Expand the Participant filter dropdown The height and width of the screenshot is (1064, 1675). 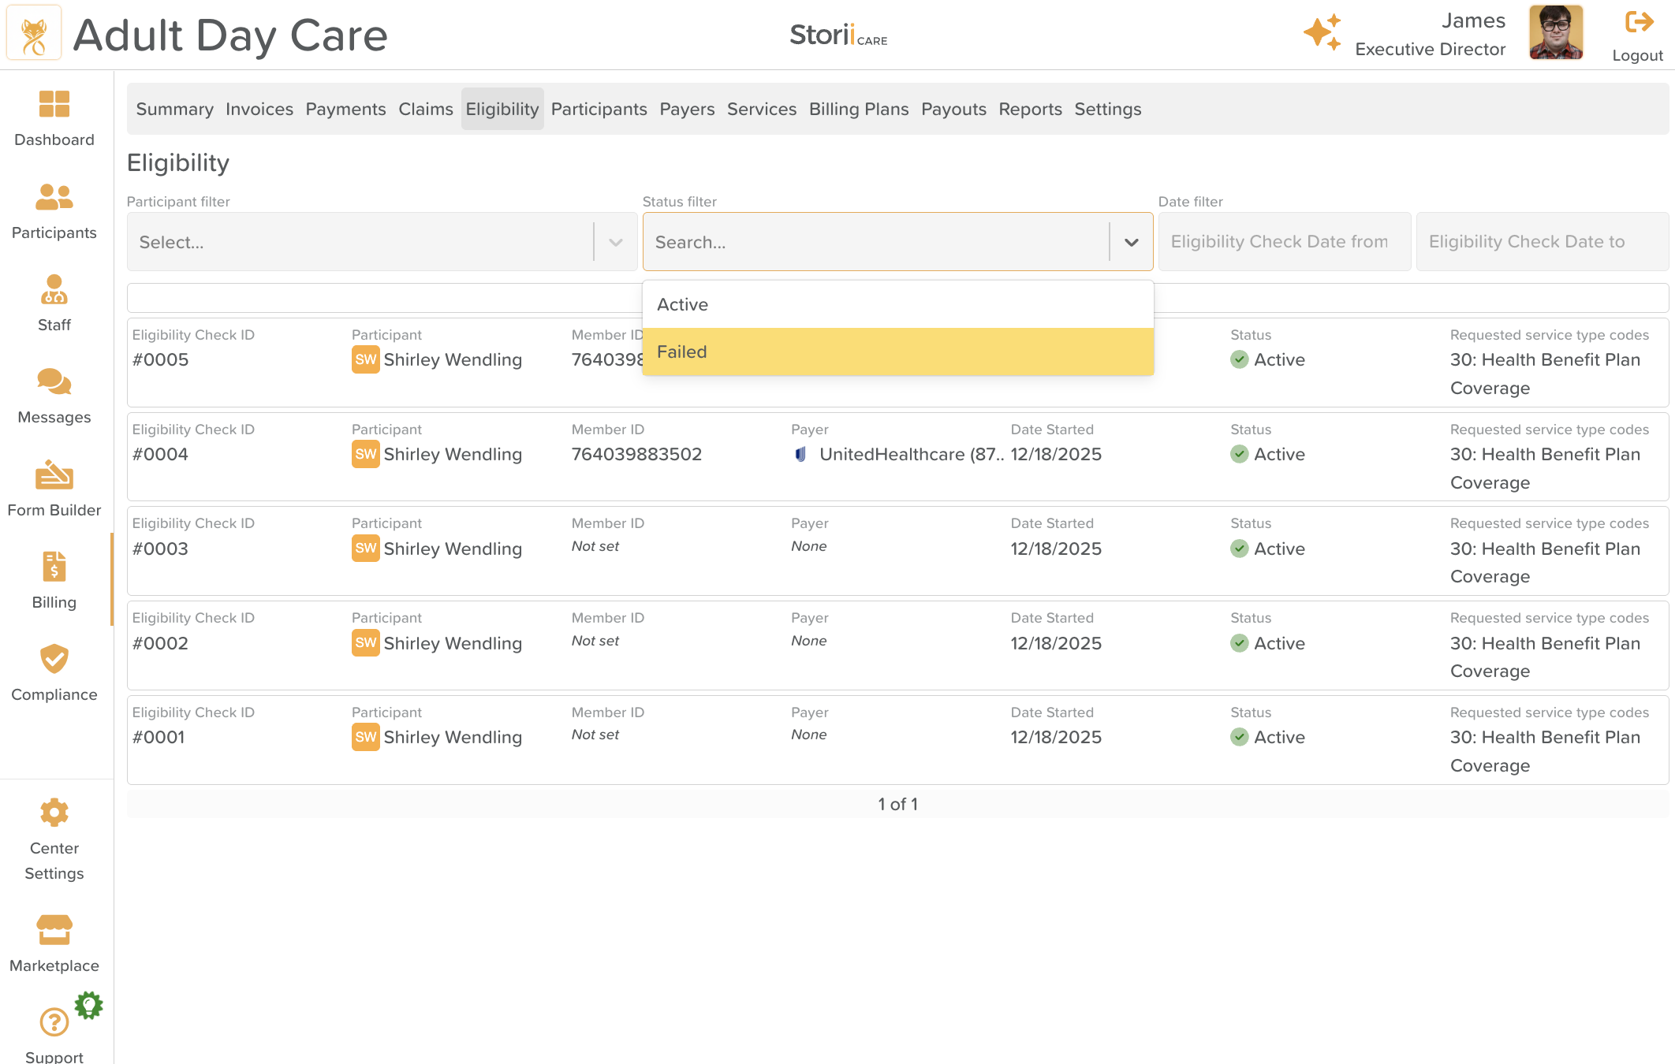tap(616, 242)
